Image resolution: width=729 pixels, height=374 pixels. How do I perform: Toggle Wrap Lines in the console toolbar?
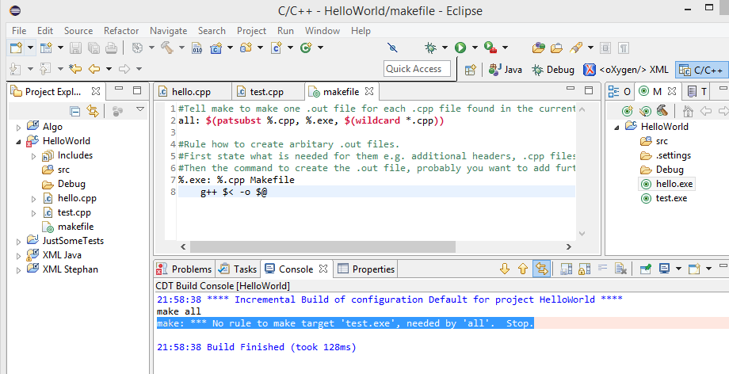click(x=602, y=269)
